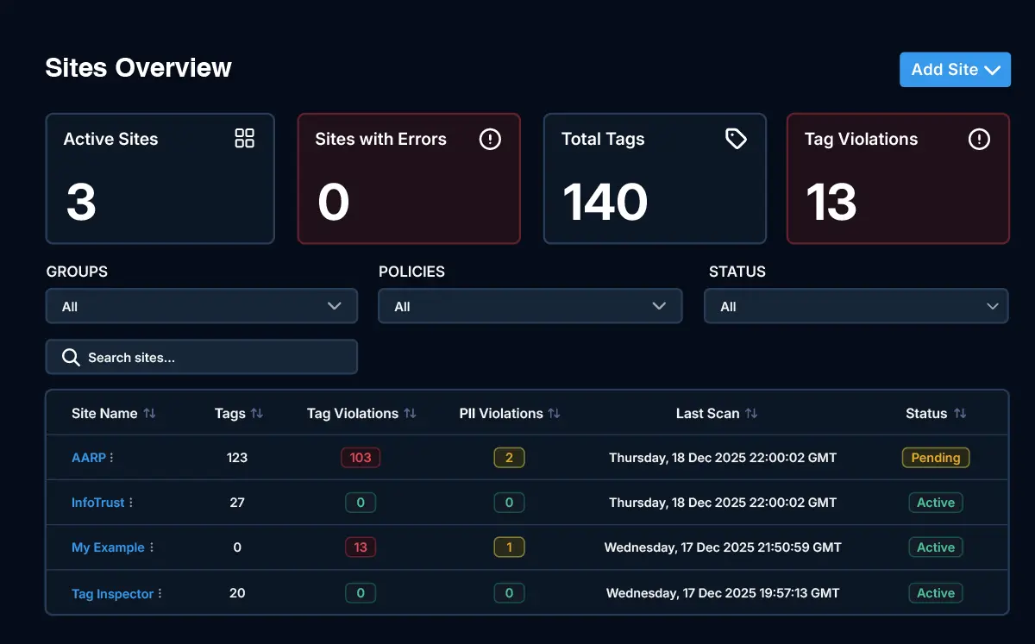Sort table by Last Scan column
Viewport: 1035px width, 644px height.
coord(751,414)
